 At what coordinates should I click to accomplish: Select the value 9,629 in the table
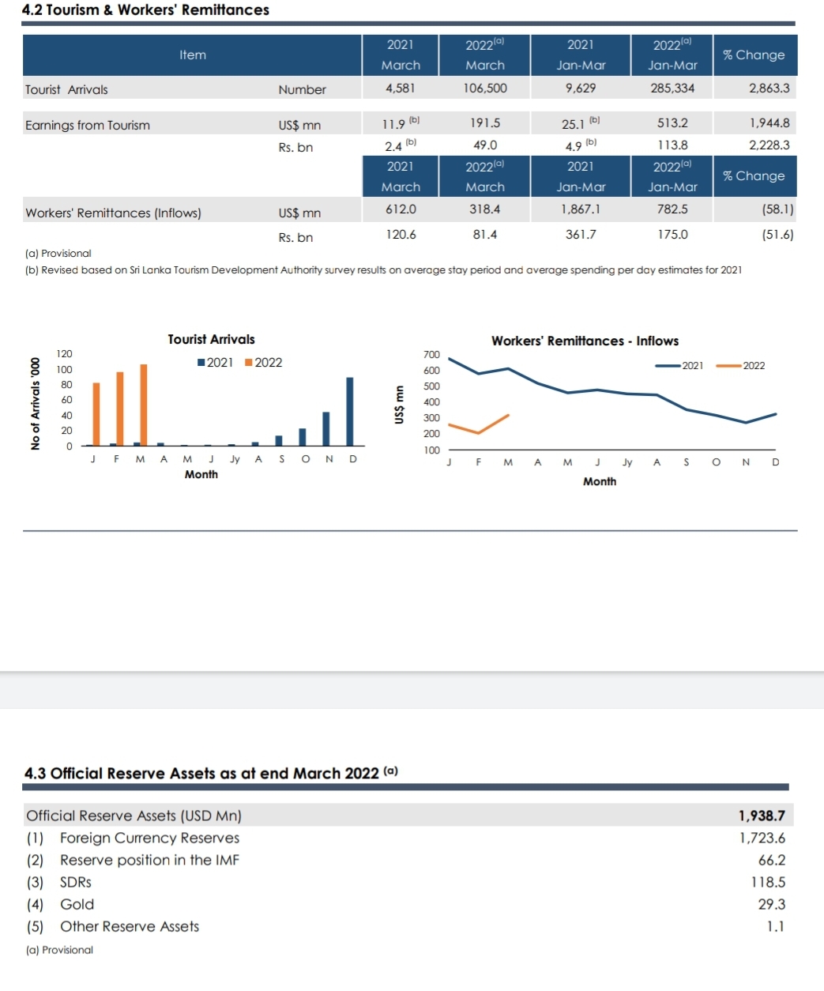(x=581, y=88)
